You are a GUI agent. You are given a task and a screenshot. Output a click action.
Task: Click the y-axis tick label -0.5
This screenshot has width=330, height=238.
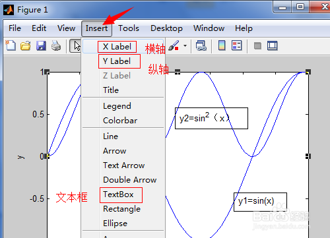(37, 199)
